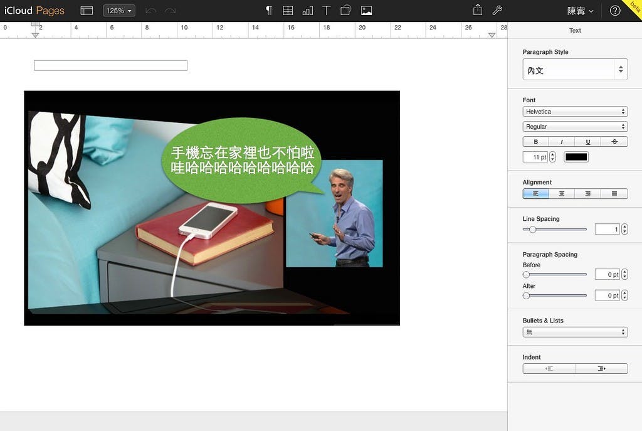642x431 pixels.
Task: Click the Line Spacing stepper arrows
Action: [624, 230]
